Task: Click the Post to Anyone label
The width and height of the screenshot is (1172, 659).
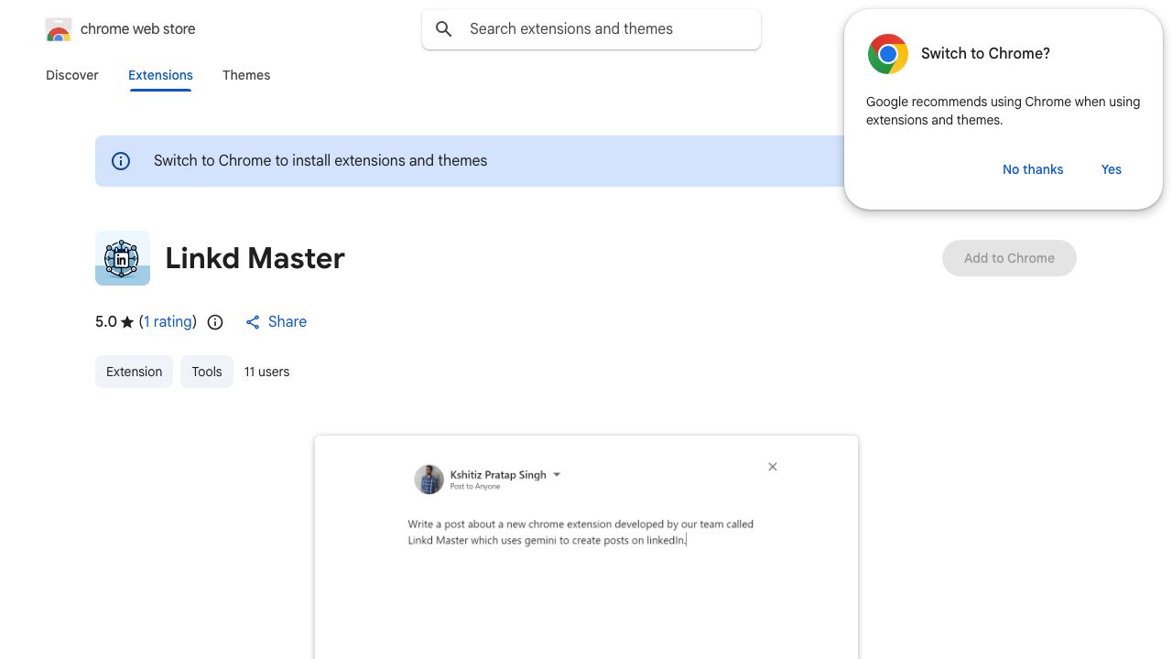Action: (x=475, y=487)
